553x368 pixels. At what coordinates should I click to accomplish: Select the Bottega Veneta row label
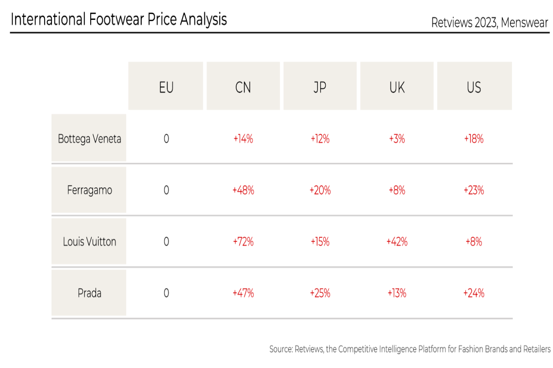[x=89, y=138]
